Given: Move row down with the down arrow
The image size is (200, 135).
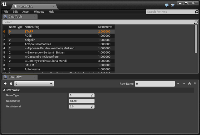Looking at the screenshot, I should (x=184, y=83).
